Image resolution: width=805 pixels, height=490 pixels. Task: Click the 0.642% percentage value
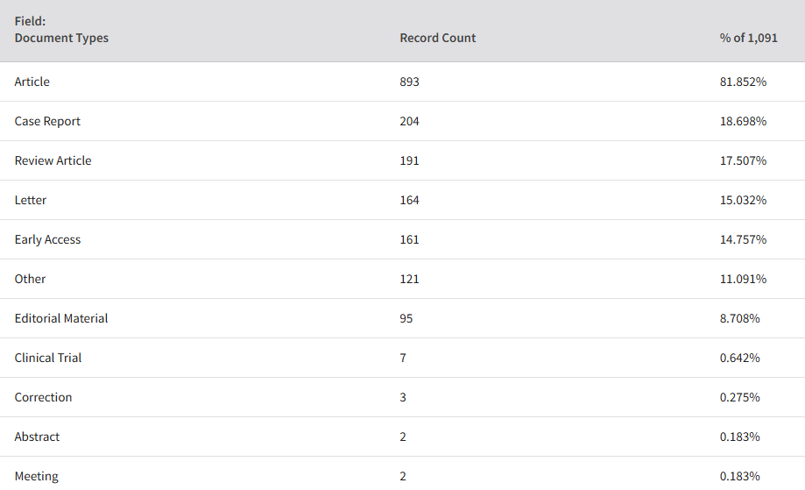click(740, 358)
